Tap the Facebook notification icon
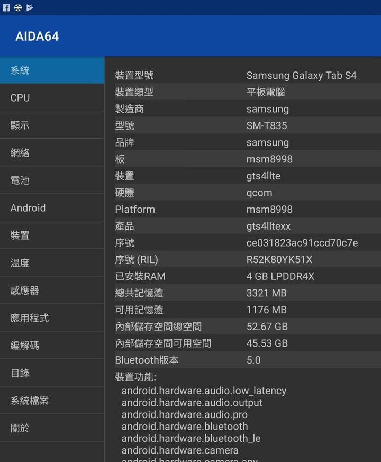The image size is (381, 462). 6,7
